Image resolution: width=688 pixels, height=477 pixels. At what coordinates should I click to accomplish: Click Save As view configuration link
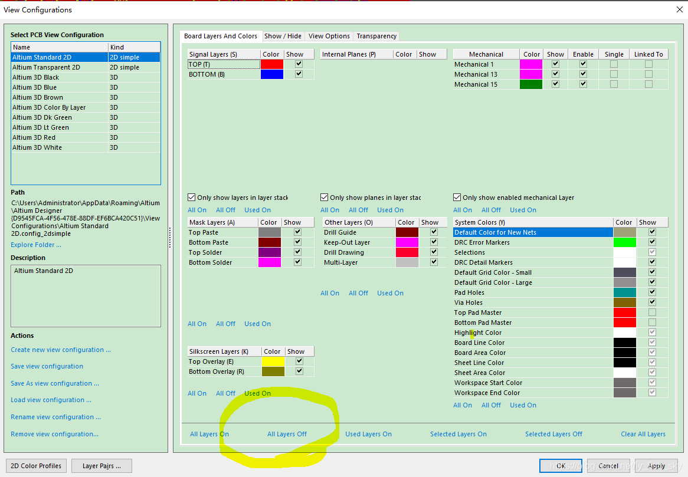coord(55,384)
